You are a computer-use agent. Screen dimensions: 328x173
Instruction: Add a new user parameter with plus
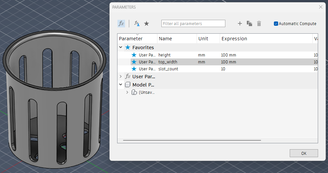point(240,23)
